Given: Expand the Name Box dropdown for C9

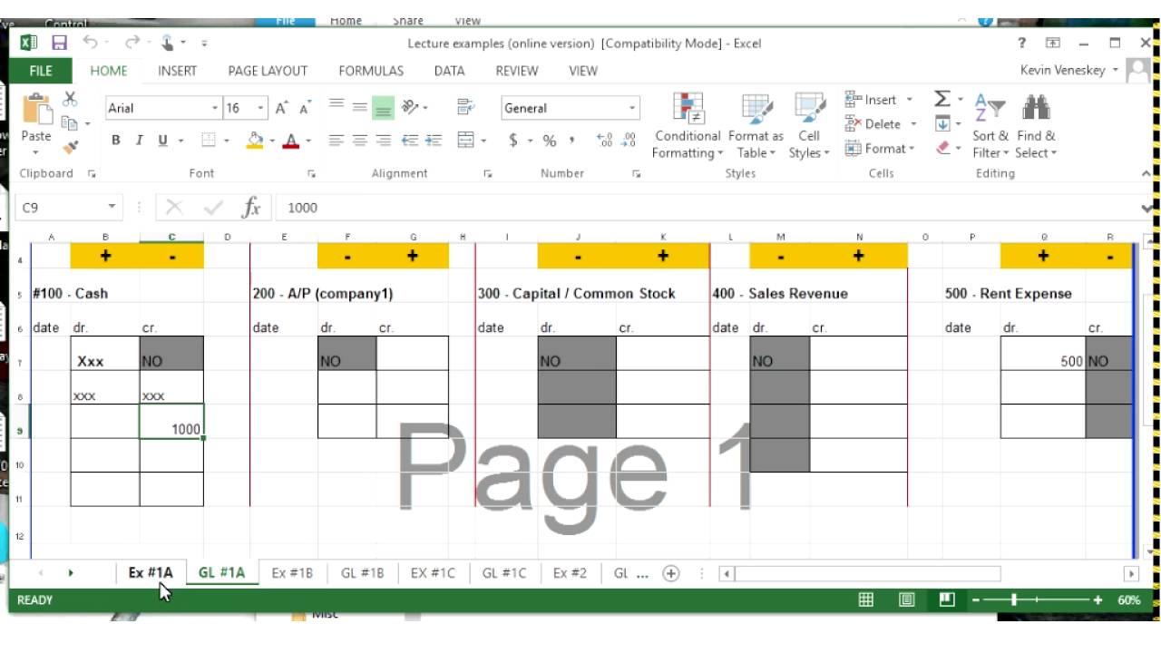Looking at the screenshot, I should point(112,208).
